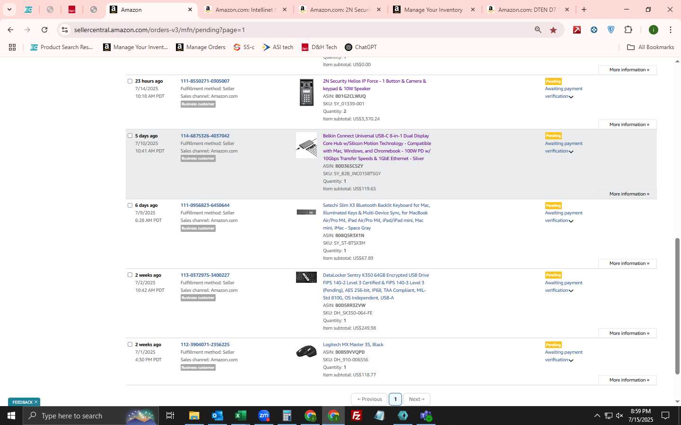Screen dimensions: 681x425
Task: Open the tab search dropdown arrow
Action: click(x=9, y=9)
